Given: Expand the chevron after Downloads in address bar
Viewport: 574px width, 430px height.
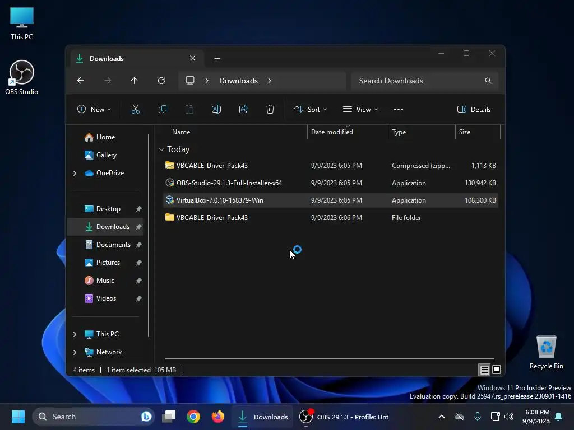Looking at the screenshot, I should tap(270, 81).
